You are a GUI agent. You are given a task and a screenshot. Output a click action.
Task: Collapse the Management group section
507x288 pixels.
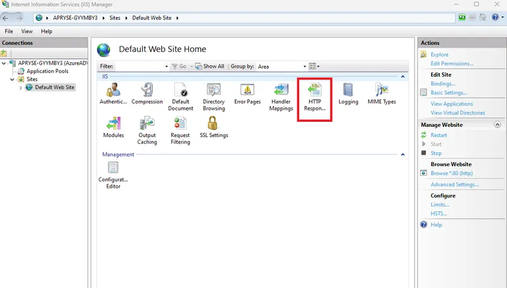click(x=402, y=155)
